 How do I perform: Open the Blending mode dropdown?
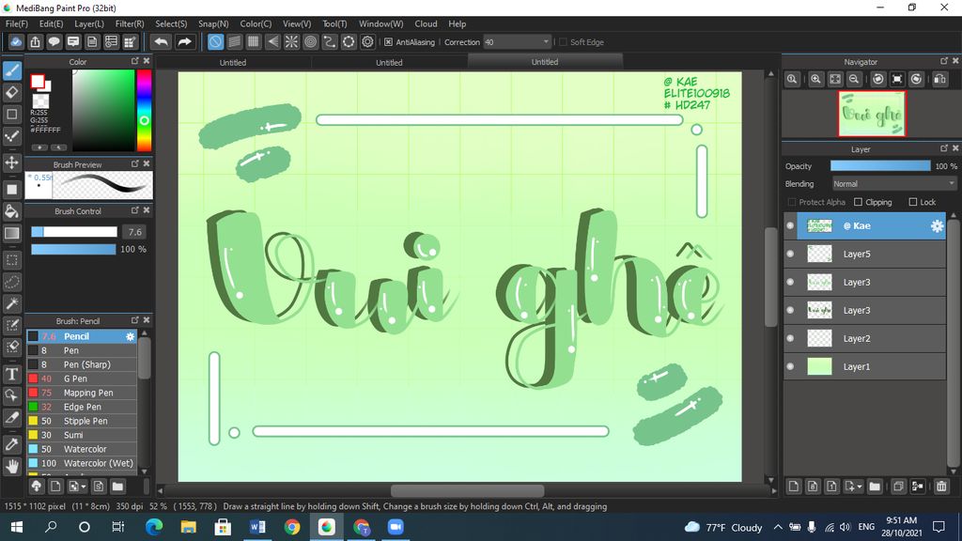click(x=894, y=183)
